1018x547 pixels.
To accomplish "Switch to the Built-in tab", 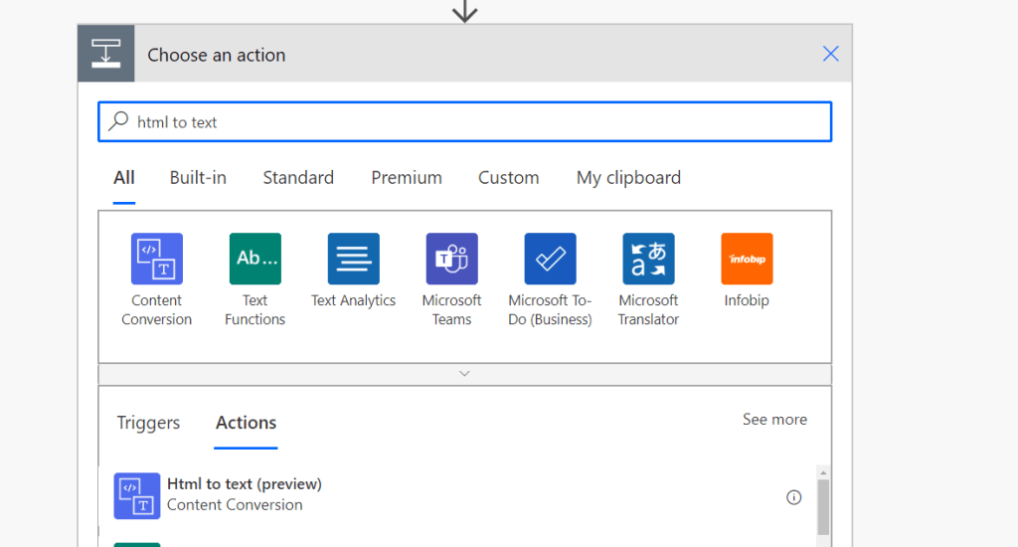I will tap(198, 178).
